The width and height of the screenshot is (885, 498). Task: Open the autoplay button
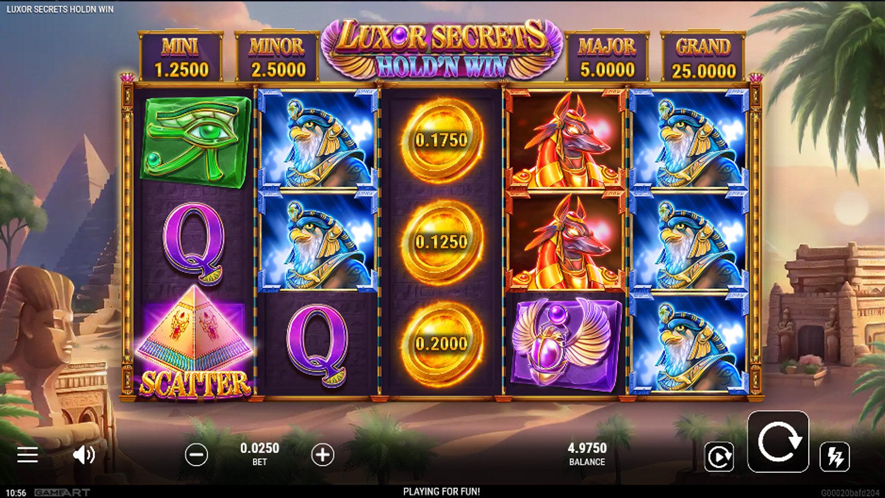[x=719, y=456]
